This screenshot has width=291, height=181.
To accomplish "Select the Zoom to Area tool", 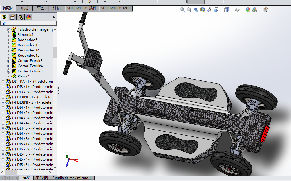I will pos(189,10).
